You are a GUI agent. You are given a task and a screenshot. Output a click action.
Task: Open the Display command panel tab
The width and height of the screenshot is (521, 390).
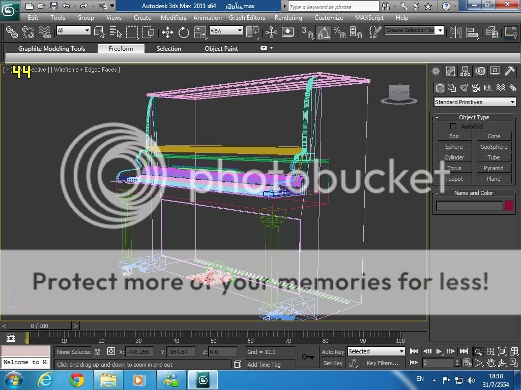pos(495,71)
